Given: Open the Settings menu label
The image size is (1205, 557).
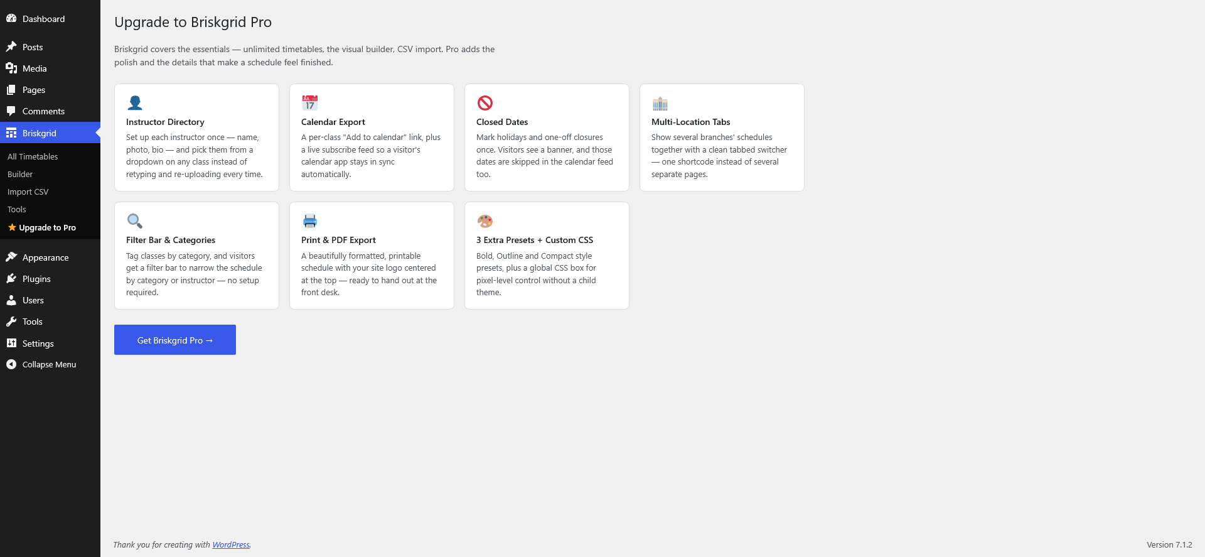Looking at the screenshot, I should [38, 343].
